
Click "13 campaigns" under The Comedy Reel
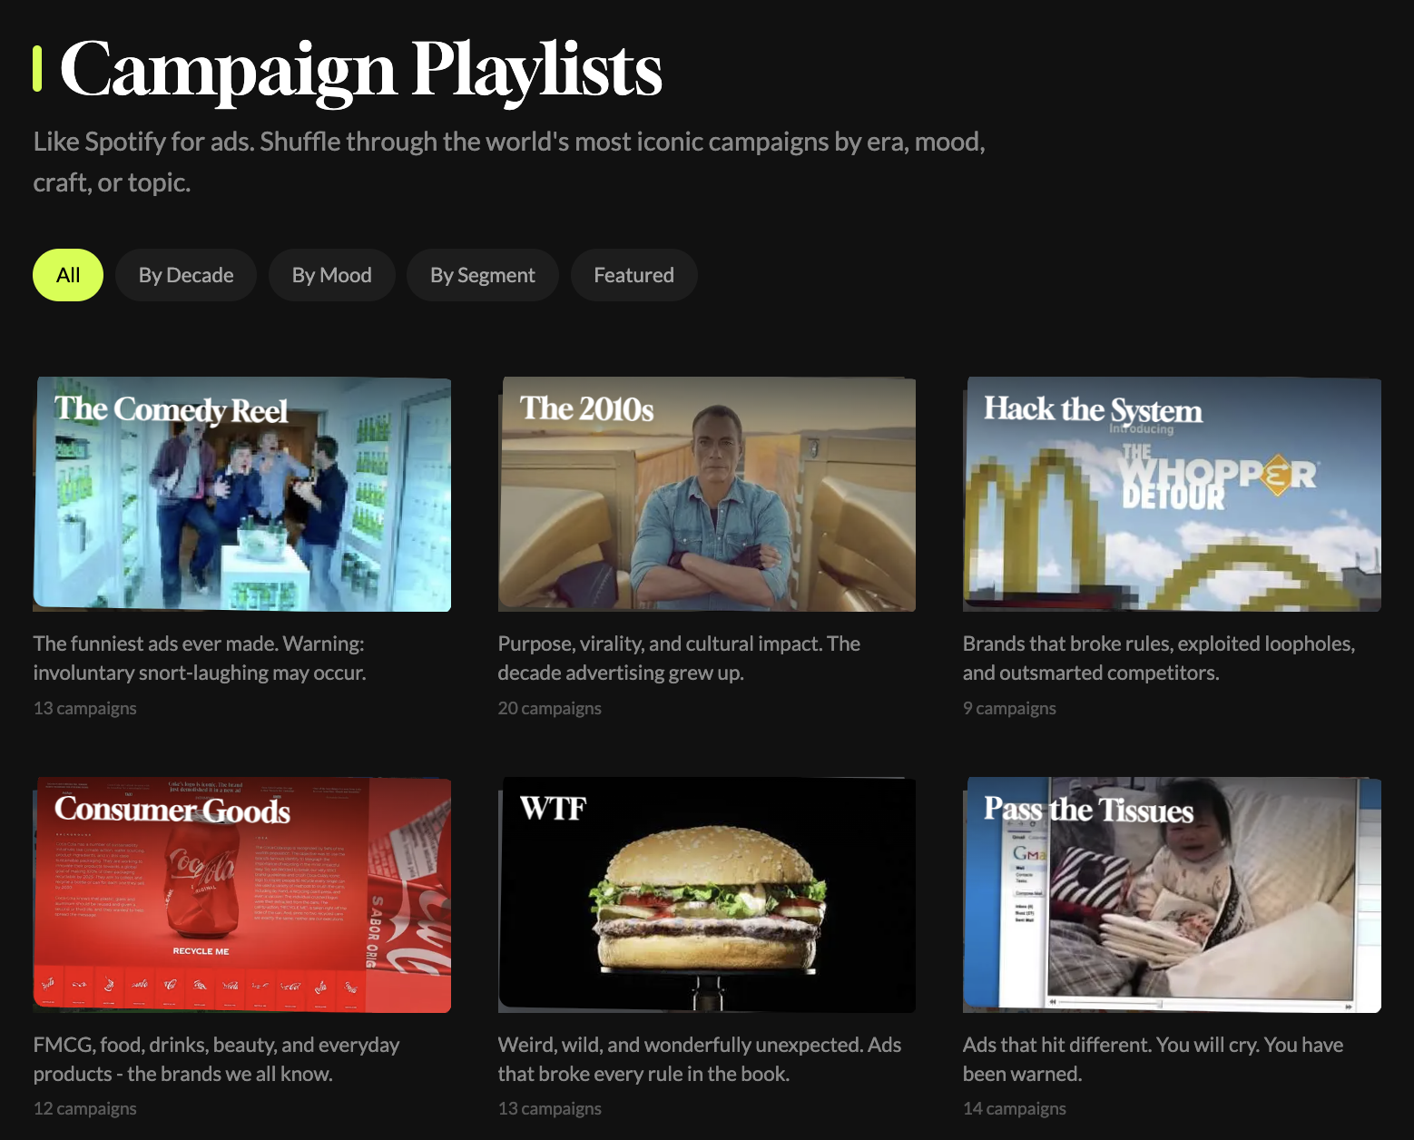coord(84,708)
